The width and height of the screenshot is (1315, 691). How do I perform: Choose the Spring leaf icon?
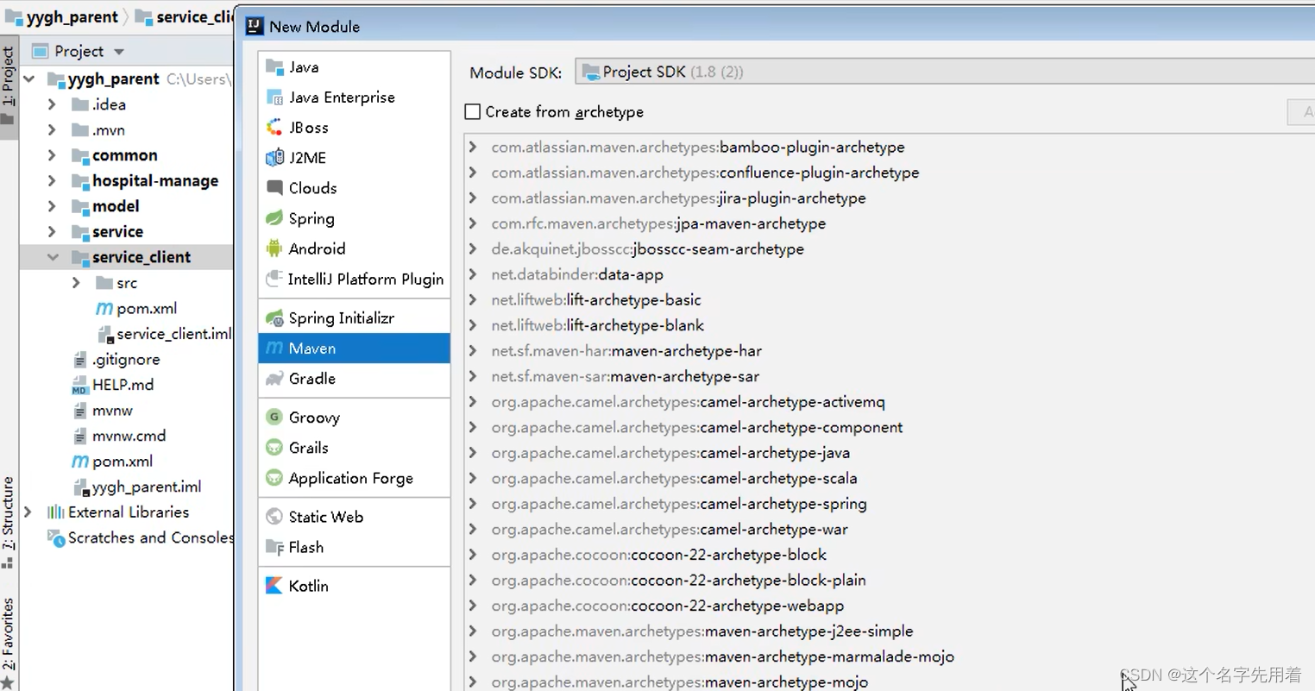coord(274,218)
